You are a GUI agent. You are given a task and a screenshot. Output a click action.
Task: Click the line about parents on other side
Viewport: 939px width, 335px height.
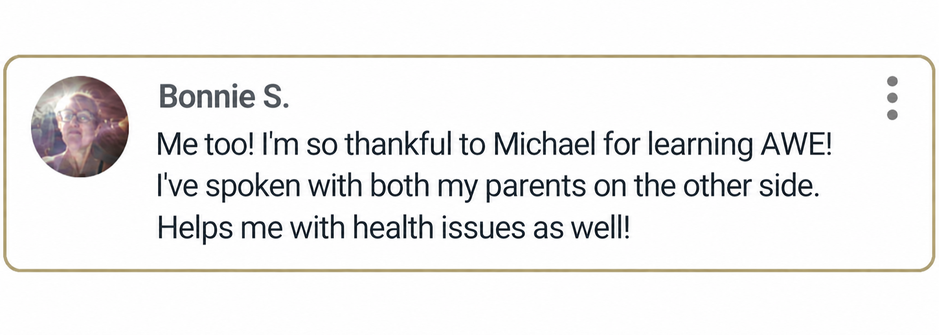click(x=488, y=187)
